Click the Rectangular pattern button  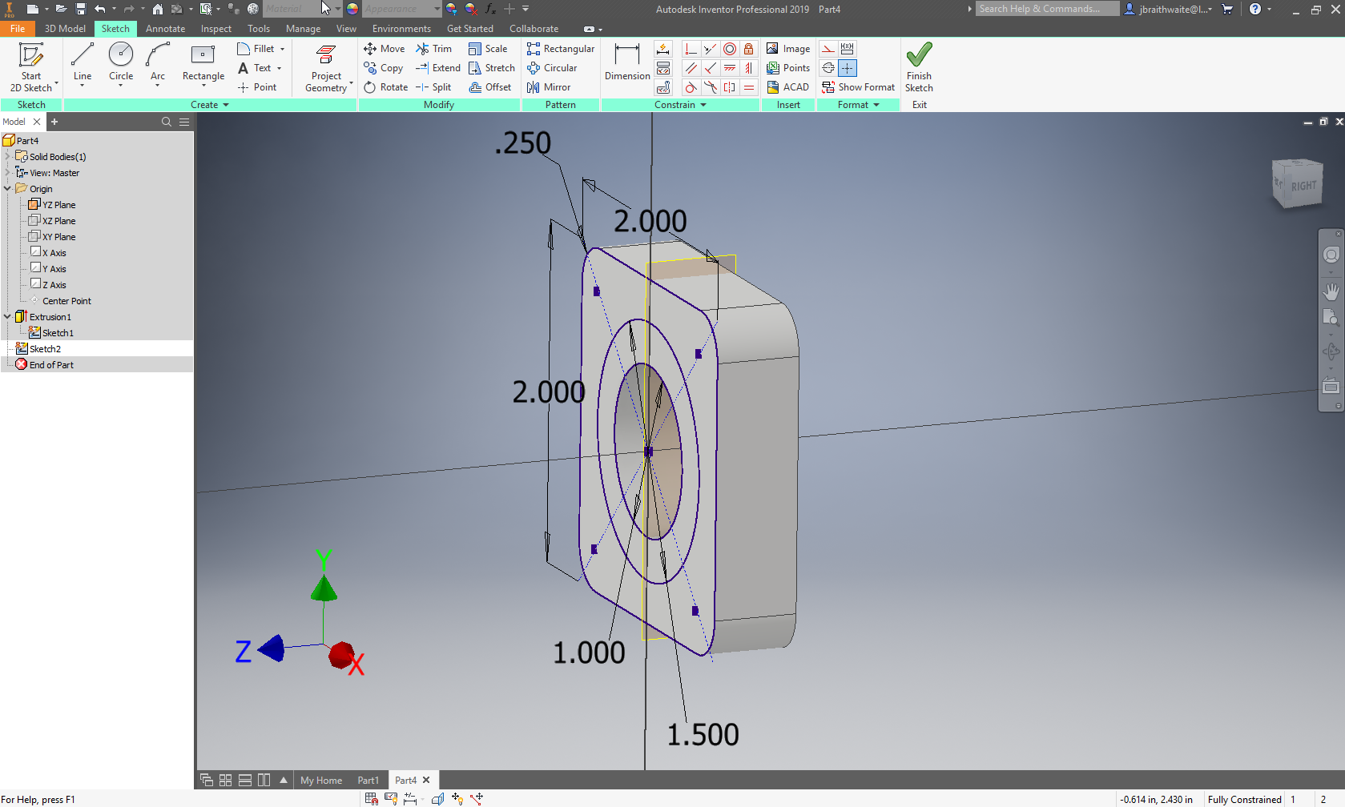coord(561,49)
